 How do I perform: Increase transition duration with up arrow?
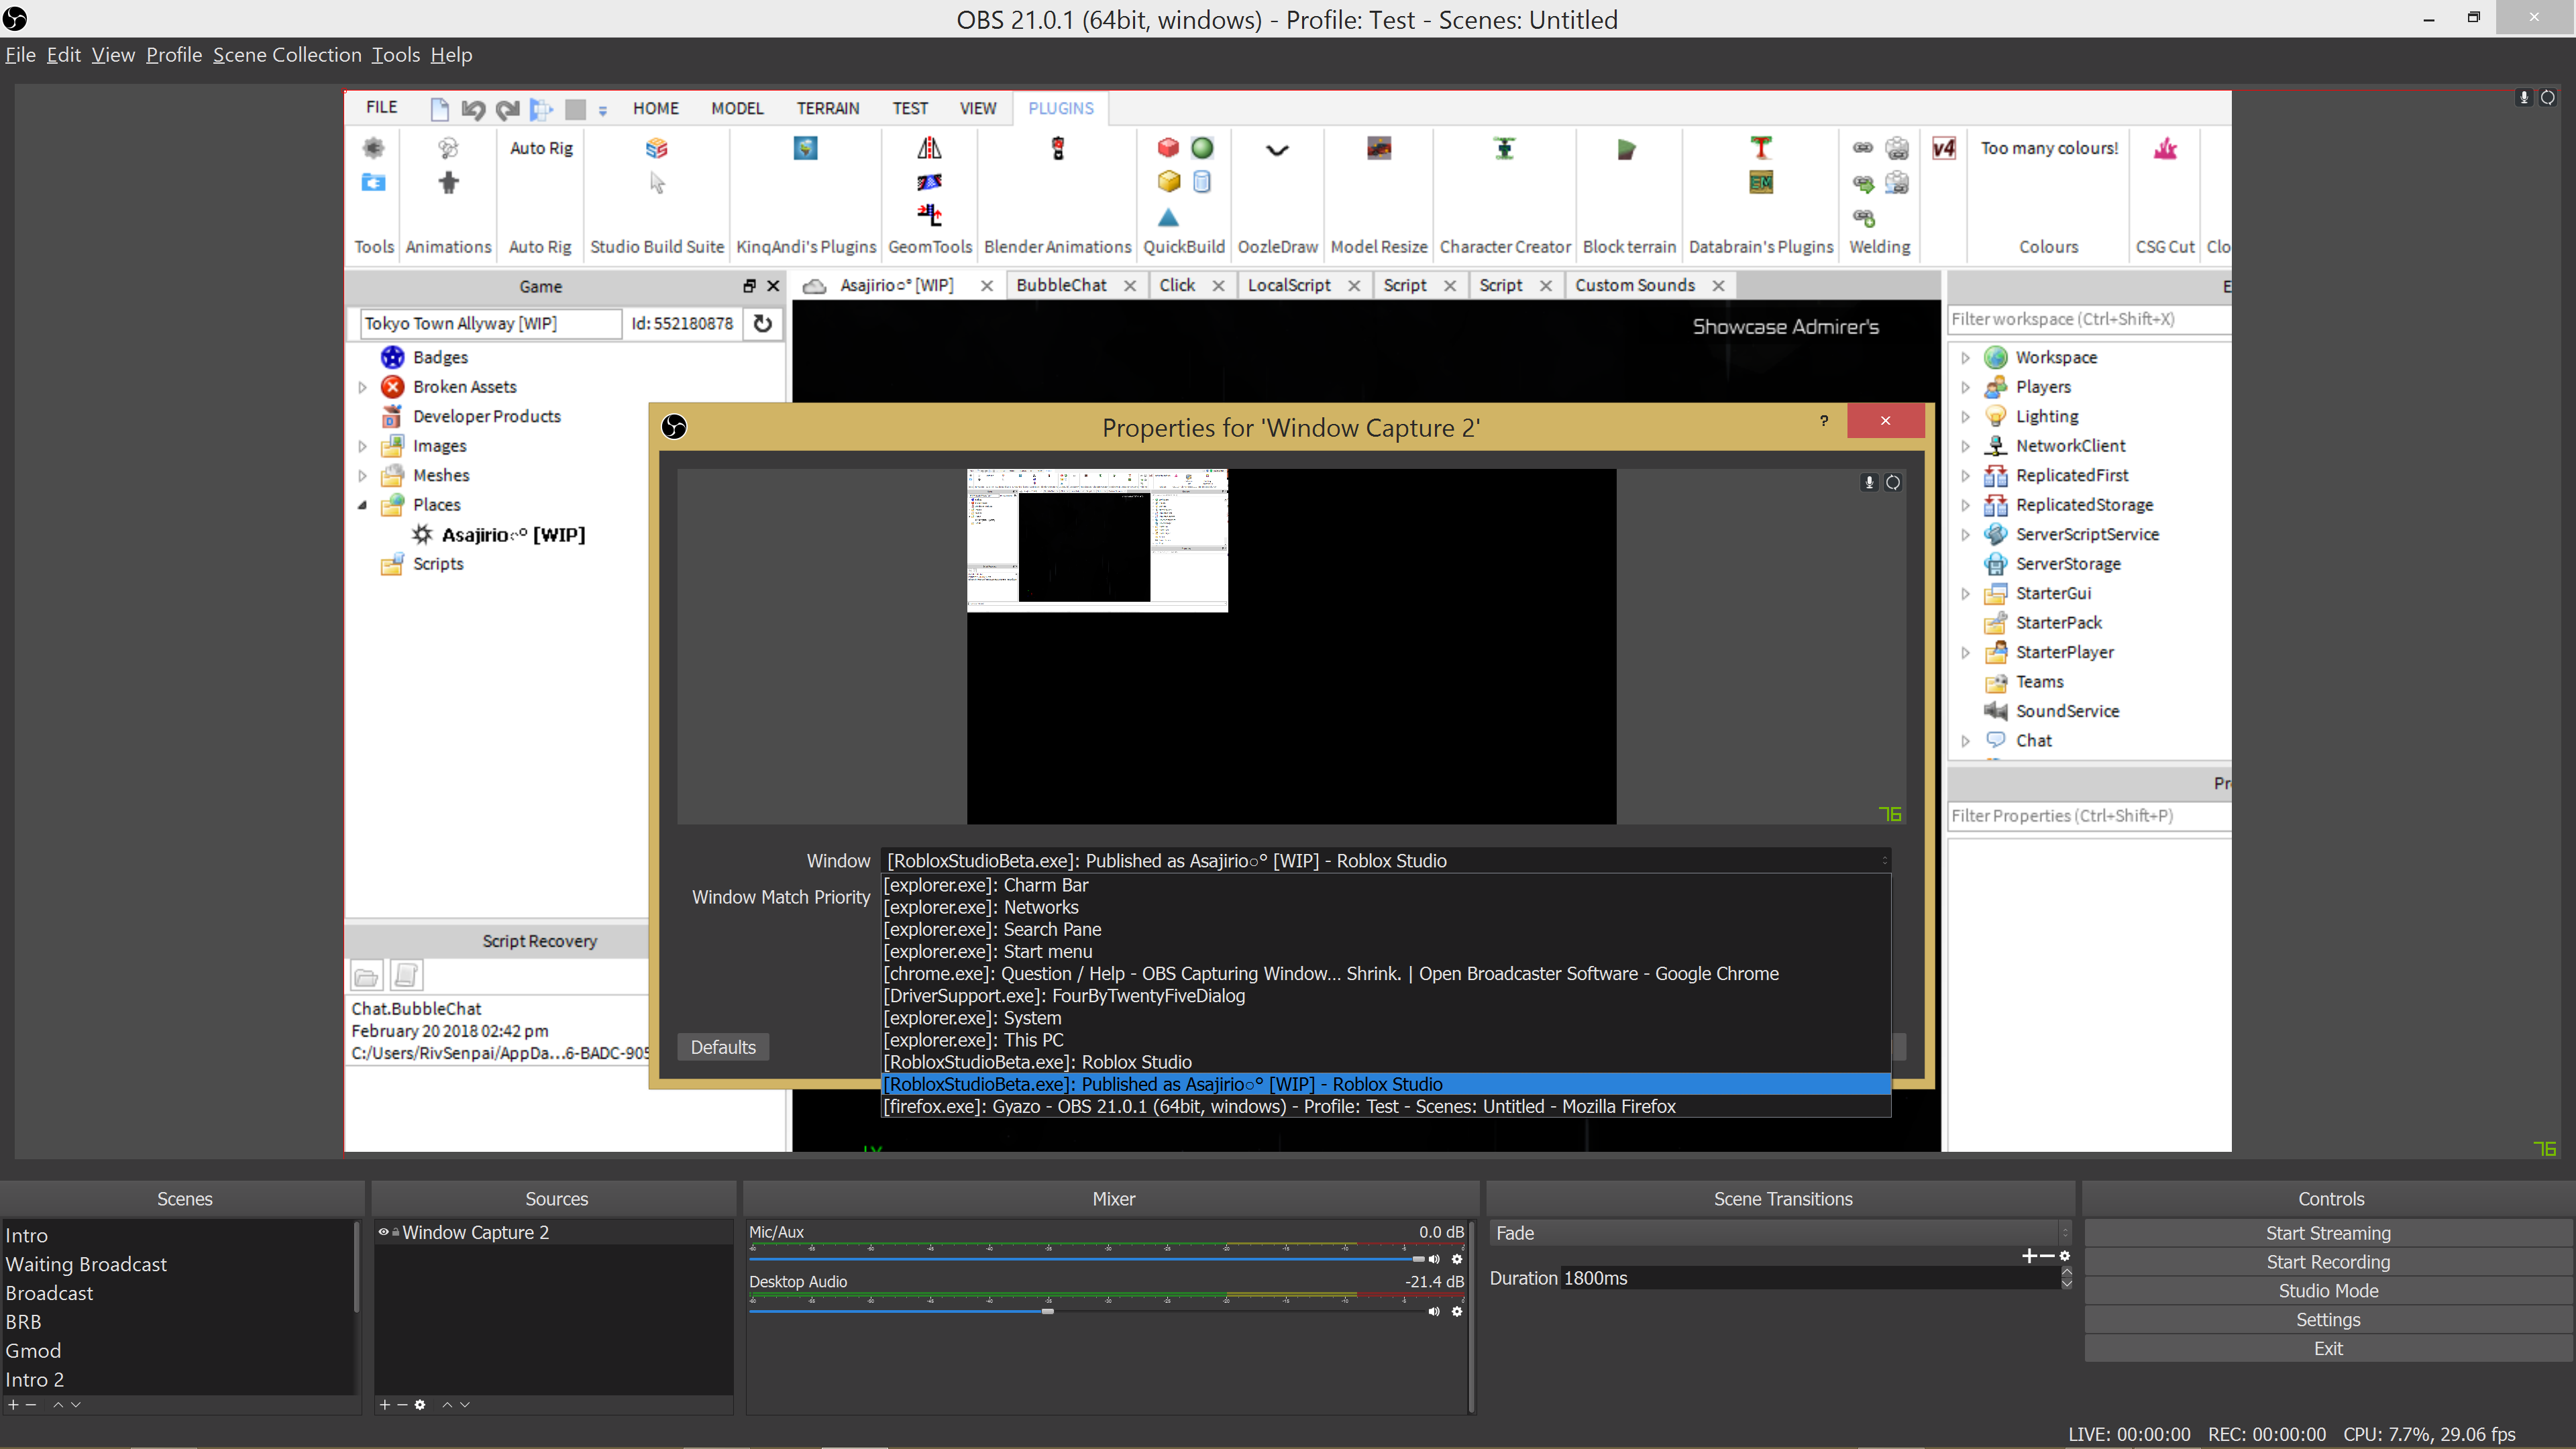click(x=2066, y=1272)
